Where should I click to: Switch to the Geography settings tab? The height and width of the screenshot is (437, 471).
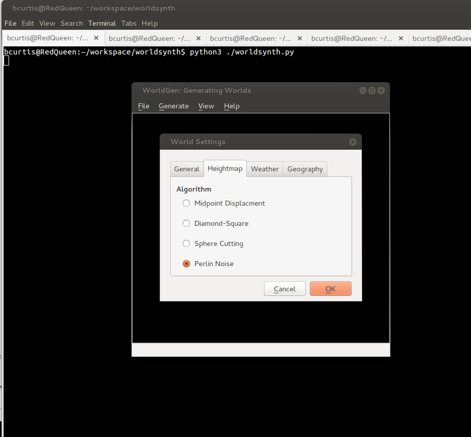pyautogui.click(x=305, y=169)
